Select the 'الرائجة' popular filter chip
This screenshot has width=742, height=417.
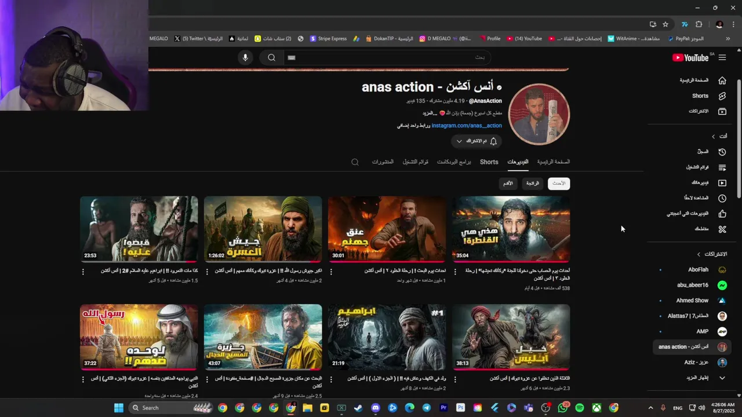[x=532, y=184]
